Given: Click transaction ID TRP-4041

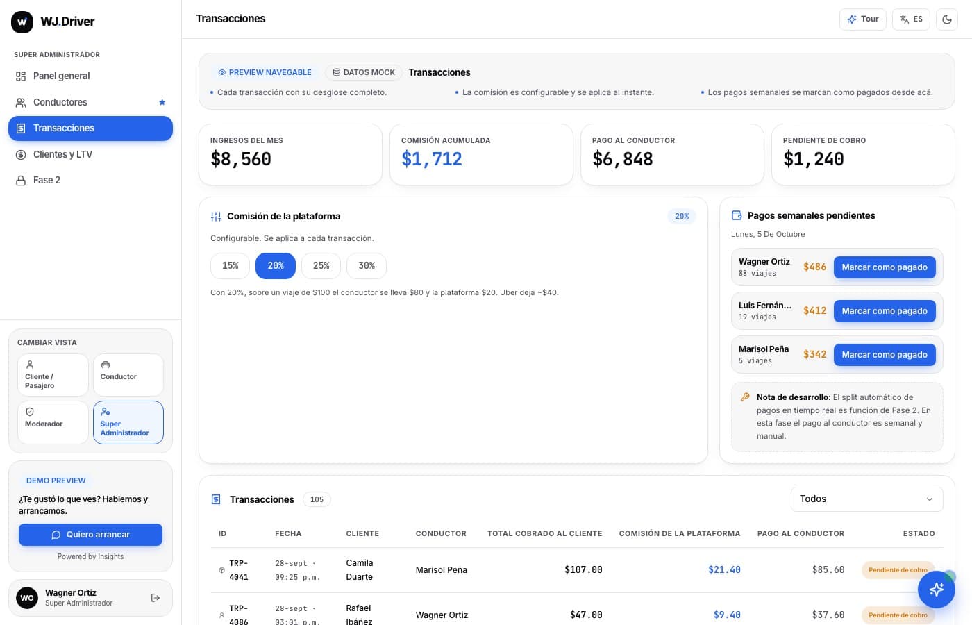Looking at the screenshot, I should pos(239,570).
